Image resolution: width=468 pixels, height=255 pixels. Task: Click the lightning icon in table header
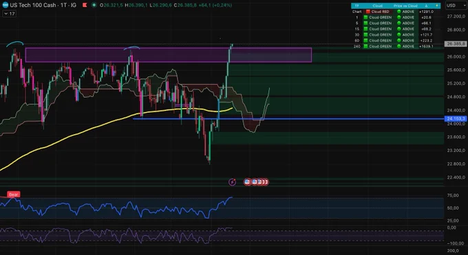pos(437,5)
